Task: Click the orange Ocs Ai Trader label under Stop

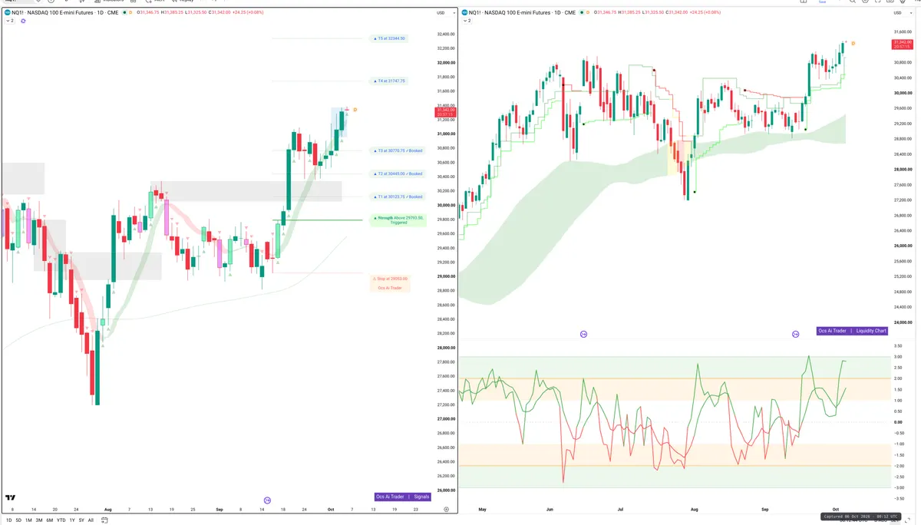Action: 391,288
